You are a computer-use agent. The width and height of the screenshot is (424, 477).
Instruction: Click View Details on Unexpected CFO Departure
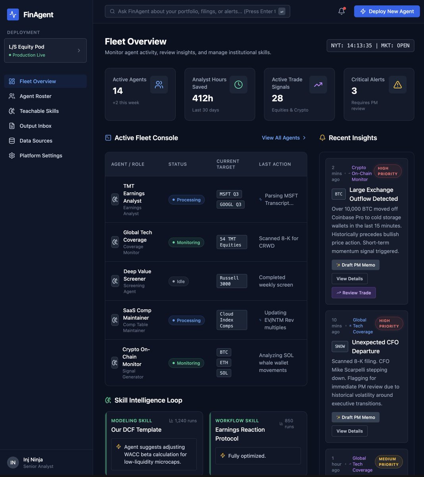[349, 431]
